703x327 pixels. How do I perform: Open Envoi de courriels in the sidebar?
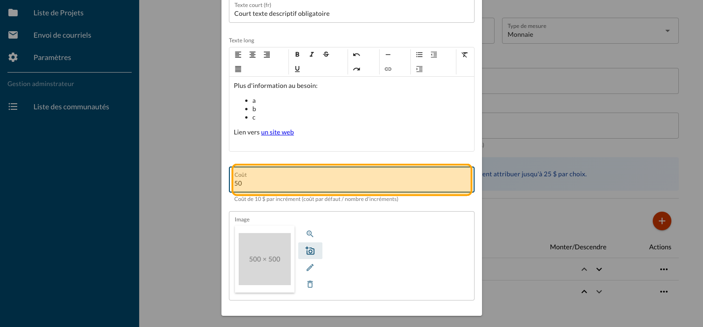point(62,35)
